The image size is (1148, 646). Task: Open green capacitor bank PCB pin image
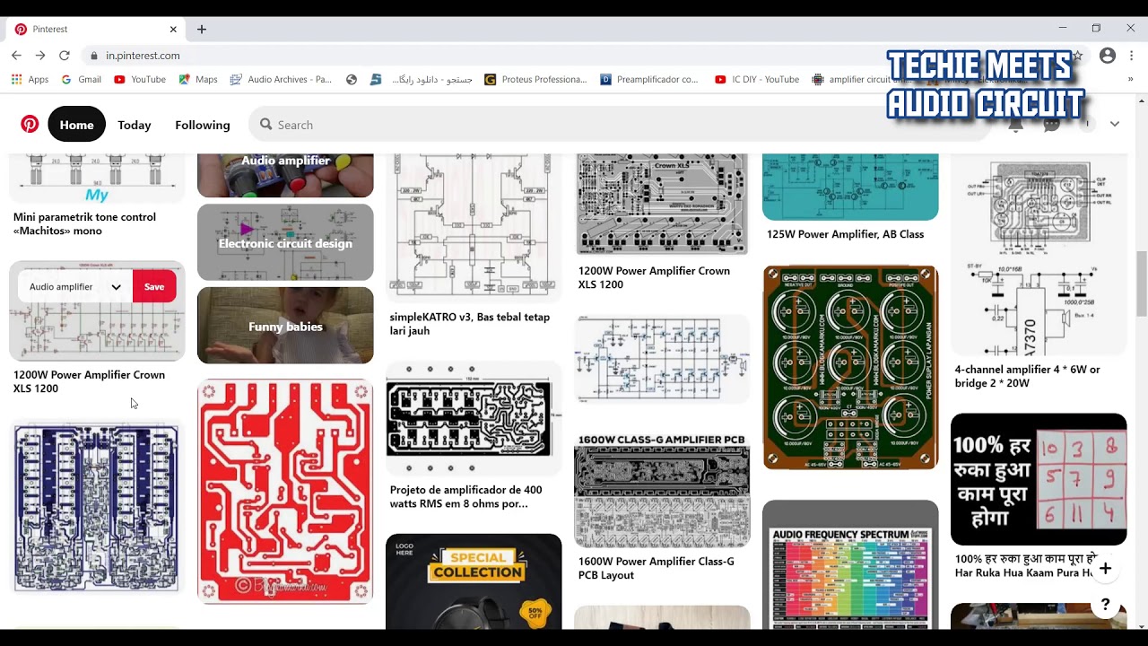tap(850, 367)
